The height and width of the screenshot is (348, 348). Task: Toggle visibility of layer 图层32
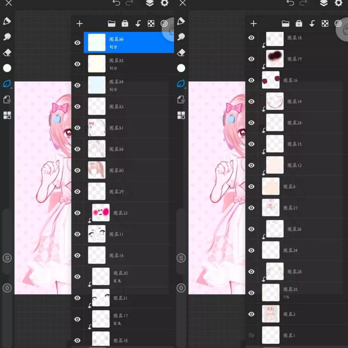(x=77, y=106)
